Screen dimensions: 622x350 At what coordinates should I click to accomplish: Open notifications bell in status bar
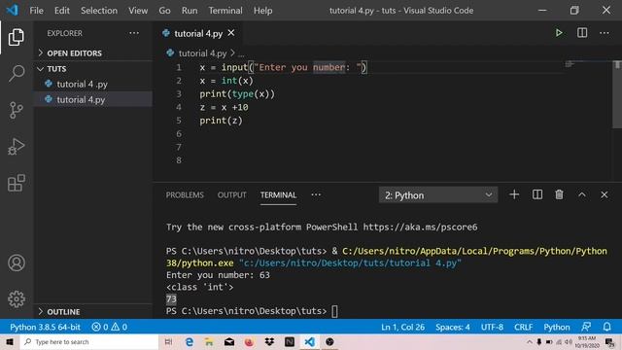606,327
